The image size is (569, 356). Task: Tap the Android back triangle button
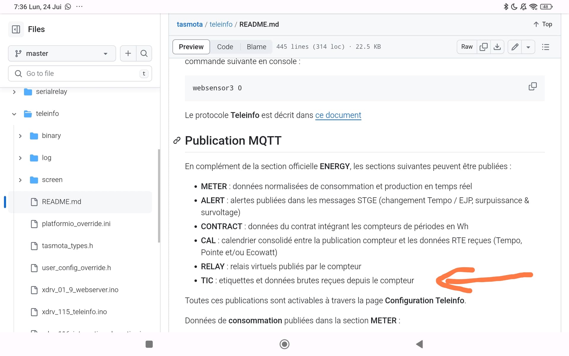click(x=419, y=344)
